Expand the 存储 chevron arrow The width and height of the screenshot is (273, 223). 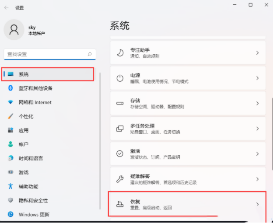pyautogui.click(x=257, y=104)
